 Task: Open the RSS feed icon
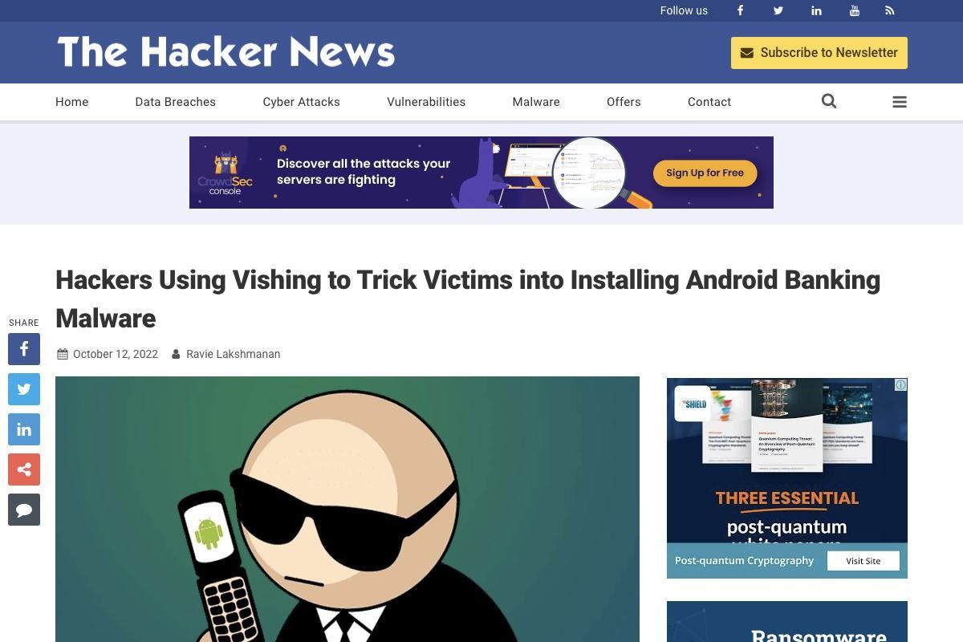tap(890, 10)
